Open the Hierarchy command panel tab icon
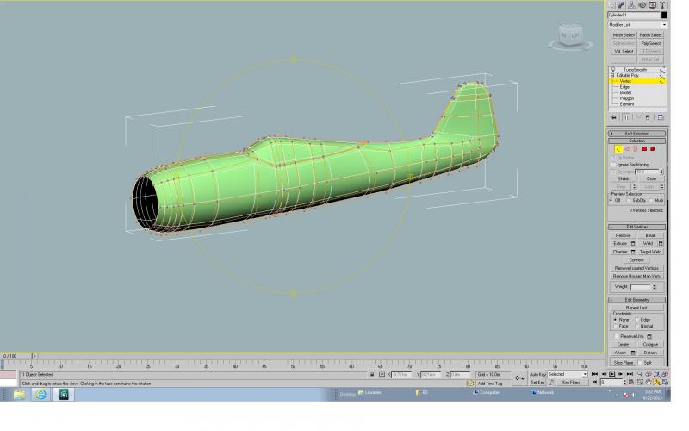689x431 pixels. click(632, 5)
